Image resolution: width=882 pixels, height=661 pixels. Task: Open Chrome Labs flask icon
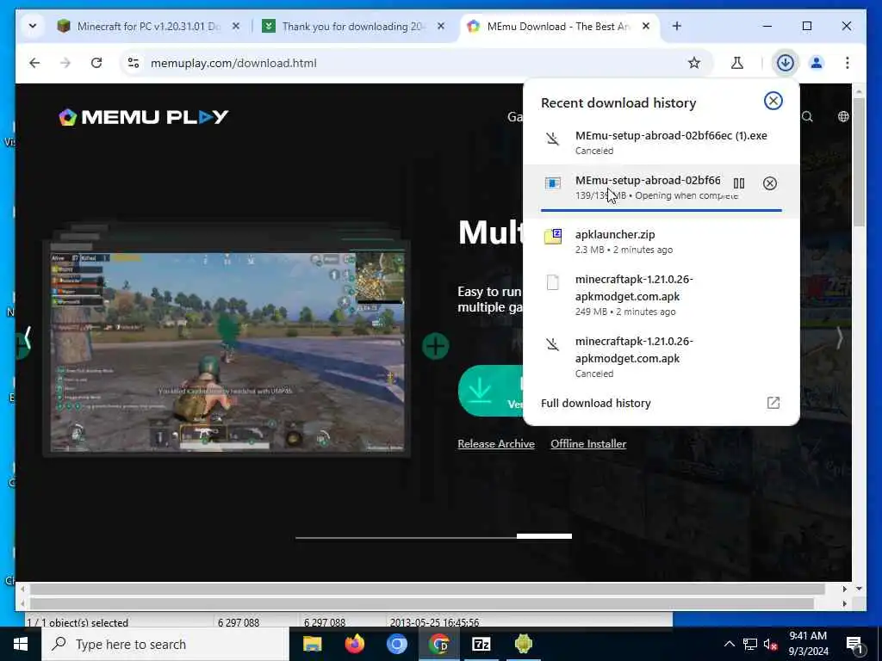[737, 63]
